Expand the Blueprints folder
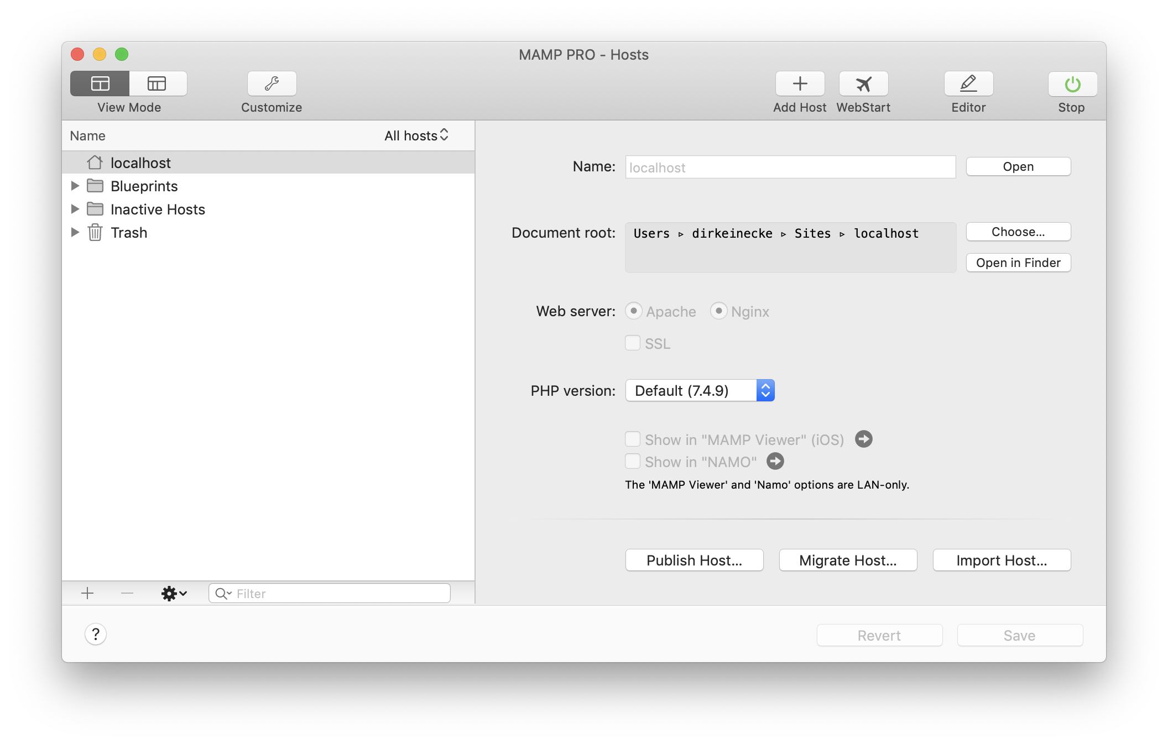The width and height of the screenshot is (1168, 744). (75, 186)
